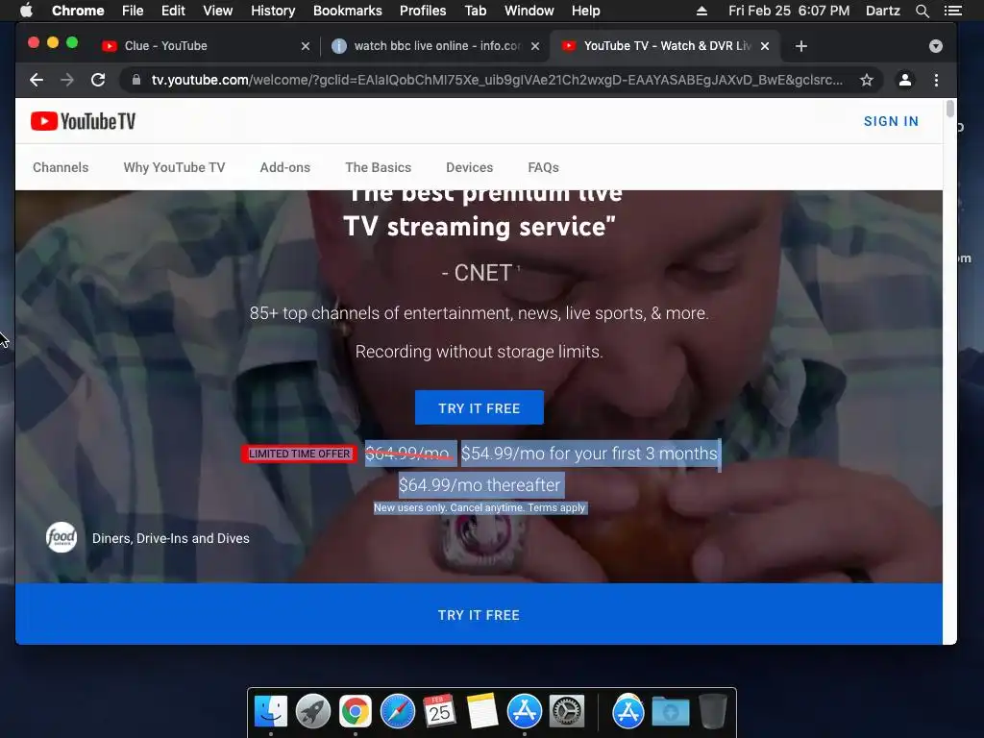
Task: Open the Downloads folder in dock
Action: pyautogui.click(x=670, y=712)
